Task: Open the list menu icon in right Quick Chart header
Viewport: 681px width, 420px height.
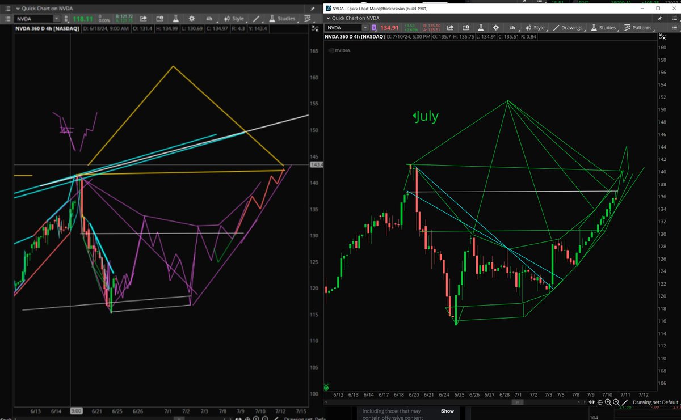Action: point(674,18)
